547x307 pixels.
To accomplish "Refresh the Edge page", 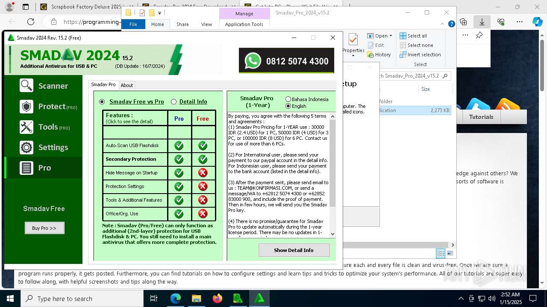I will coord(31,22).
